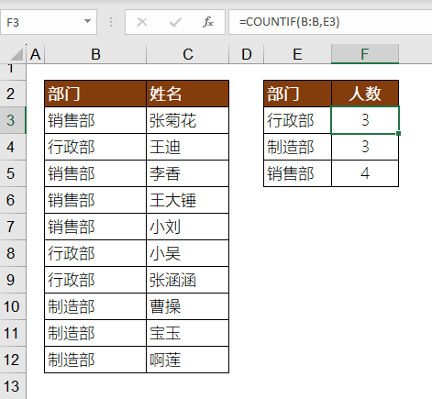This screenshot has width=432, height=399.
Task: Click count cell 4 beside 销售部
Action: [365, 173]
